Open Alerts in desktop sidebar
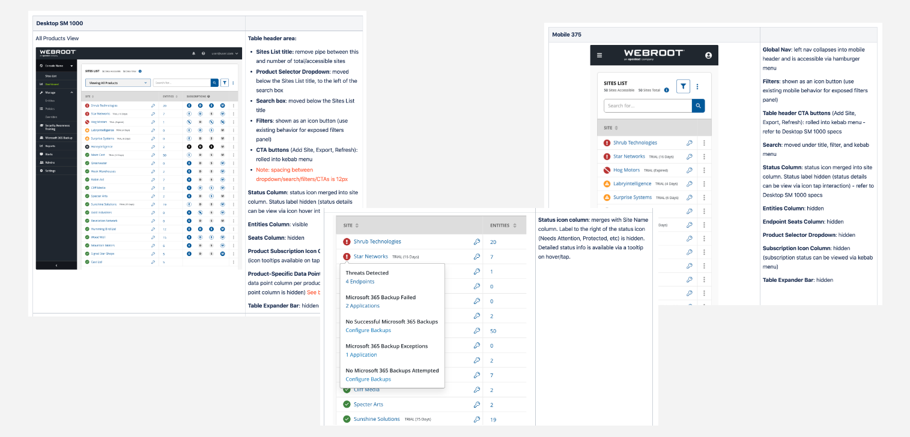910x437 pixels. [x=49, y=154]
